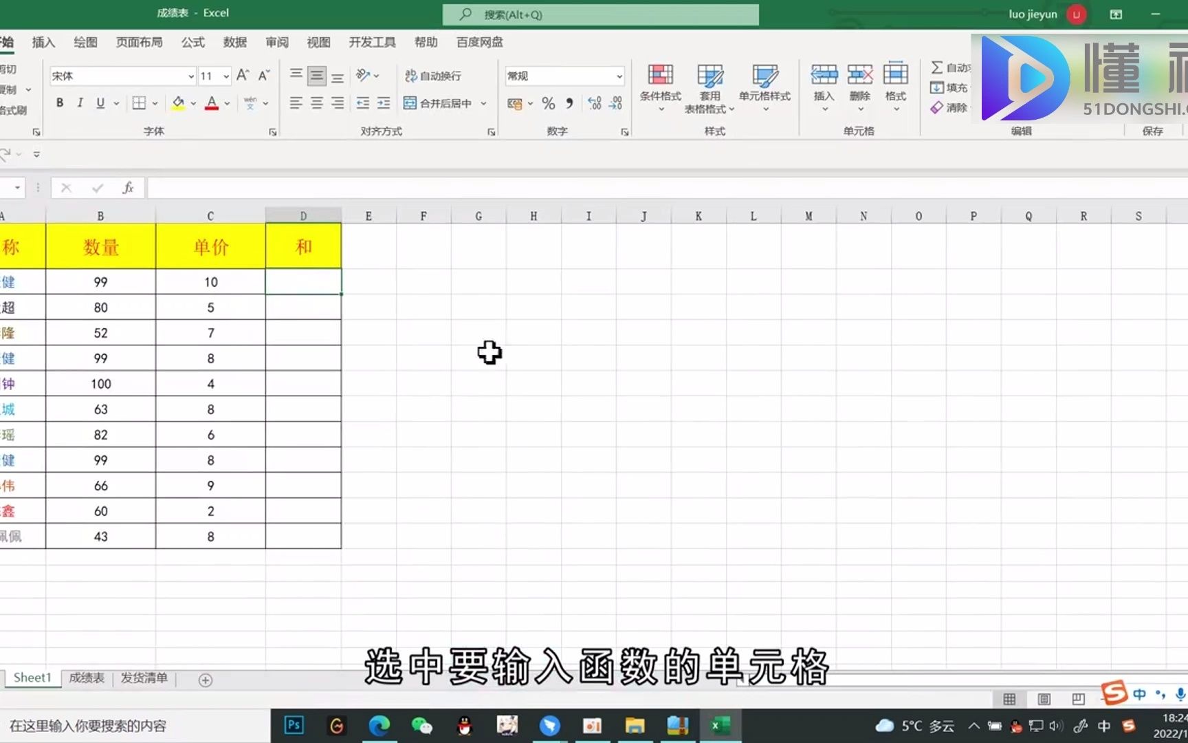Switch to 发货清单 sheet tab

click(144, 678)
